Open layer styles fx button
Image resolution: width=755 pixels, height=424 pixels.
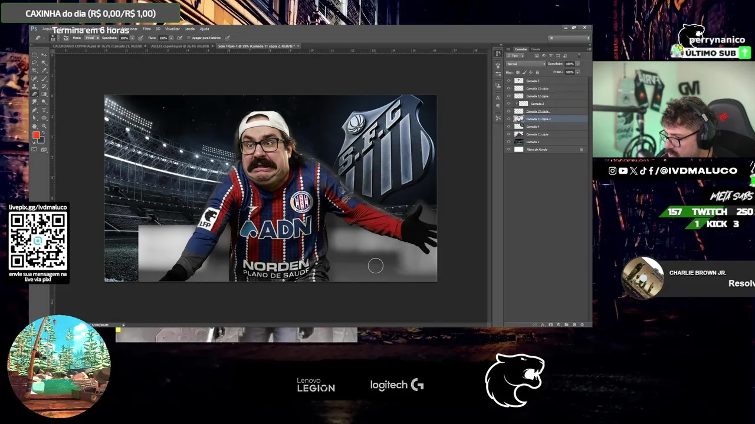click(543, 325)
